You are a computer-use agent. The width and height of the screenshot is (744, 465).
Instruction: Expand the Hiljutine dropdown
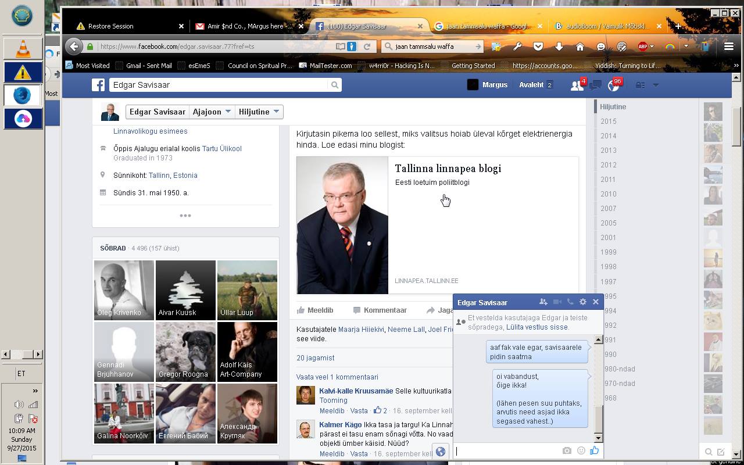click(x=259, y=112)
